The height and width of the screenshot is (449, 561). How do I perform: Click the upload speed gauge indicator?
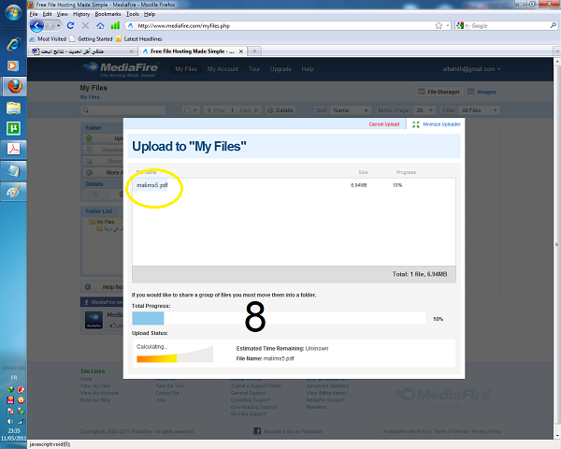click(x=175, y=354)
